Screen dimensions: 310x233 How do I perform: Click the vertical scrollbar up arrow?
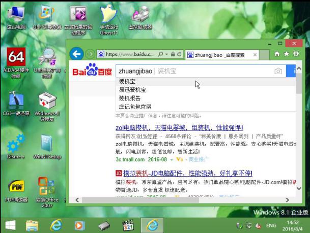click(x=299, y=69)
